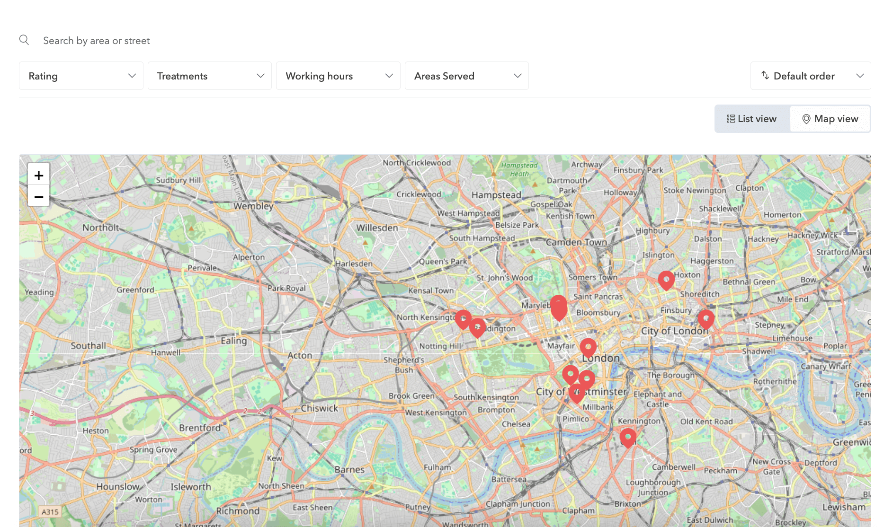Click the 'Chiswick' label on the map

[x=320, y=408]
